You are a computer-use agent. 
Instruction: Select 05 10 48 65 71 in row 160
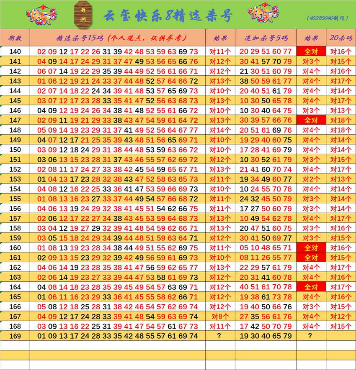tap(266, 248)
